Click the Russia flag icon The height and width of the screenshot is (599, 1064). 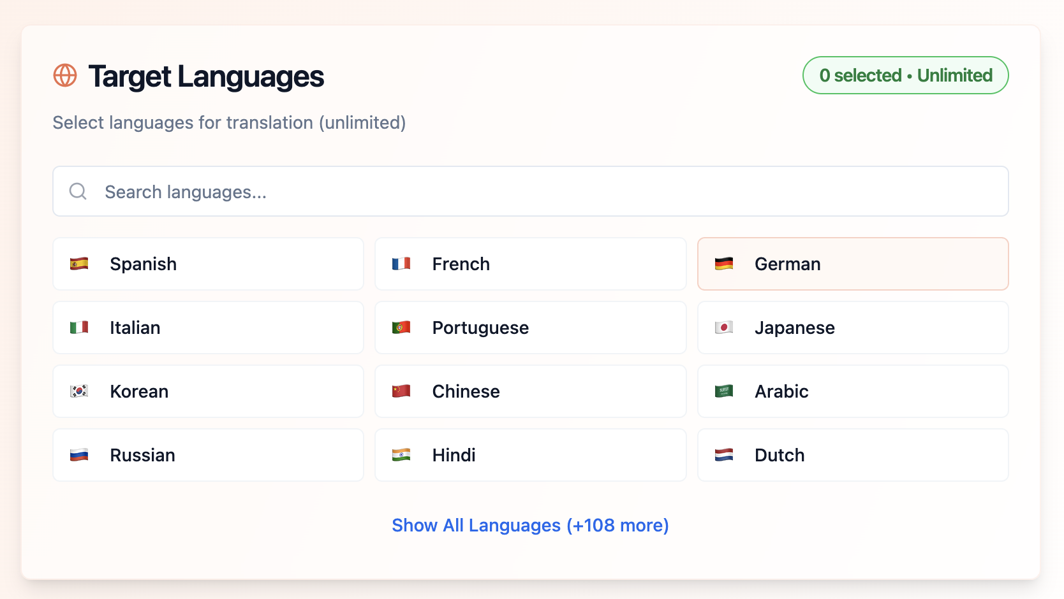(79, 455)
